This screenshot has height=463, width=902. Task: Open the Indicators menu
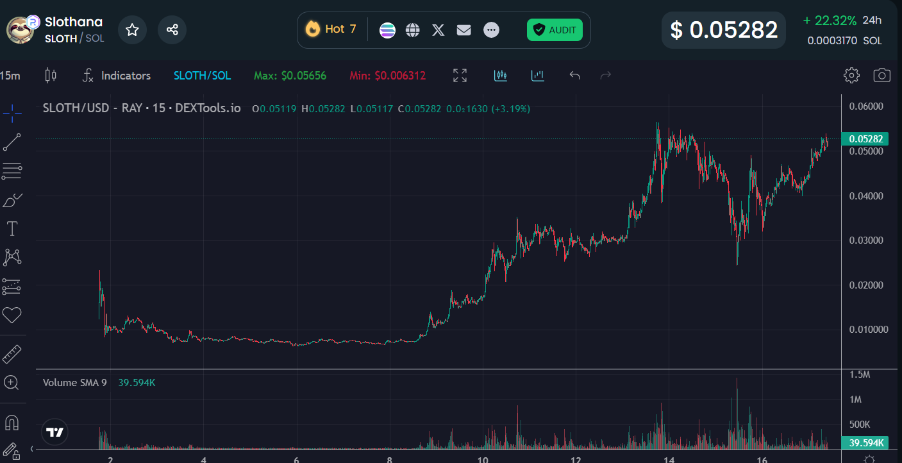(117, 76)
